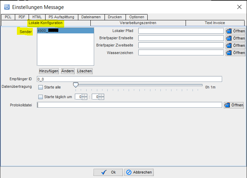Increase the hour spinner up arrow
The width and height of the screenshot is (247, 178).
[x=85, y=95]
